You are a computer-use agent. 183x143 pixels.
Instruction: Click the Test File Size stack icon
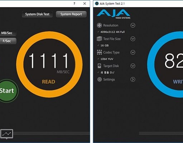[99, 39]
